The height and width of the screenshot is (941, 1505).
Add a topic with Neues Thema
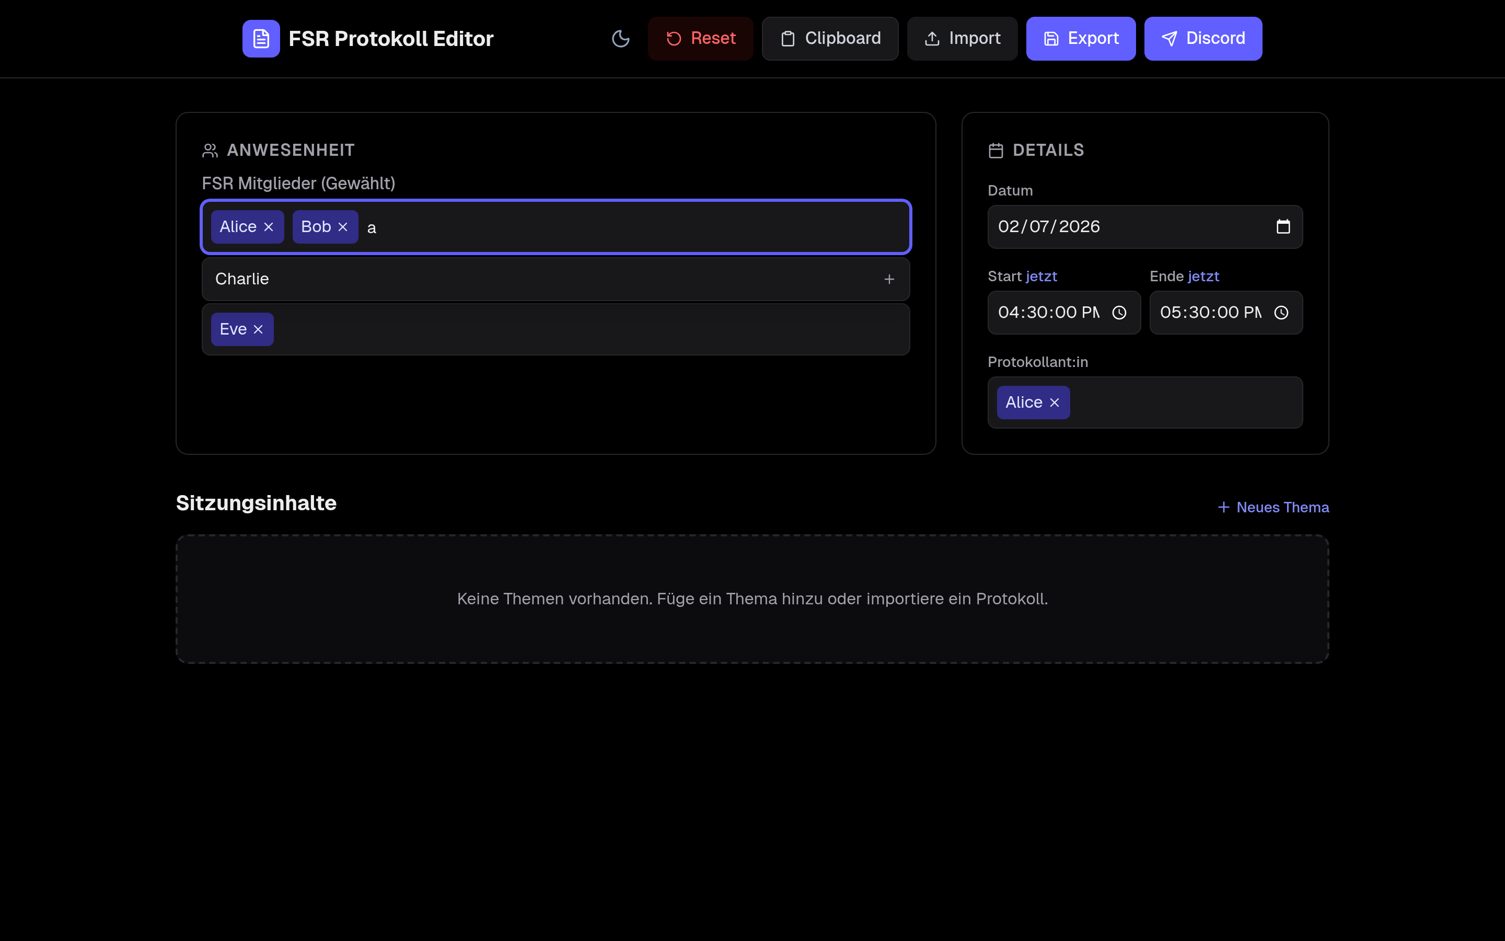click(1272, 507)
